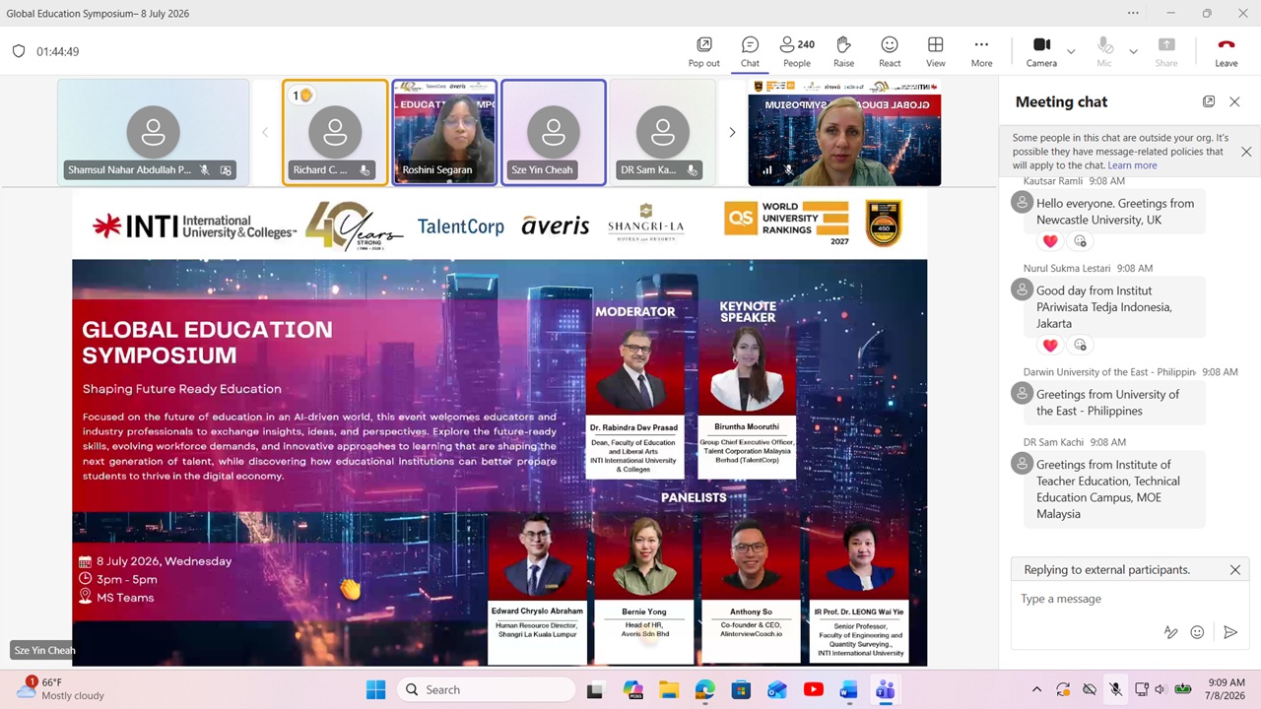Viewport: 1261px width, 709px height.
Task: Dismiss the 'Replying to external participants' banner
Action: (x=1234, y=569)
